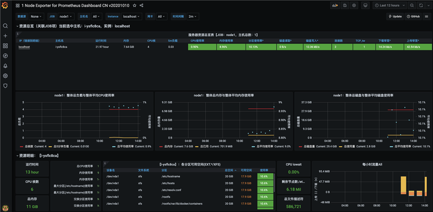This screenshot has width=433, height=212.
Task: Collapse the 资源明细 row section
Action: 37,156
